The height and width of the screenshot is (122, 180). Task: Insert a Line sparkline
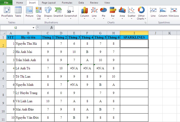(x=153, y=12)
